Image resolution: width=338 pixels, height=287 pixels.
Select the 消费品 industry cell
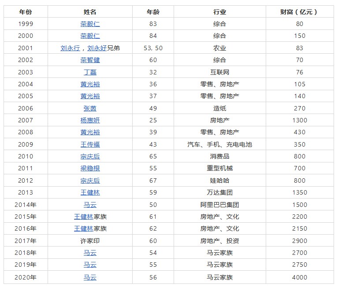pos(219,156)
